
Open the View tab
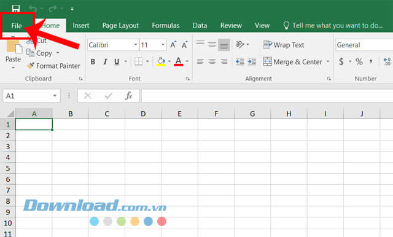tap(262, 26)
